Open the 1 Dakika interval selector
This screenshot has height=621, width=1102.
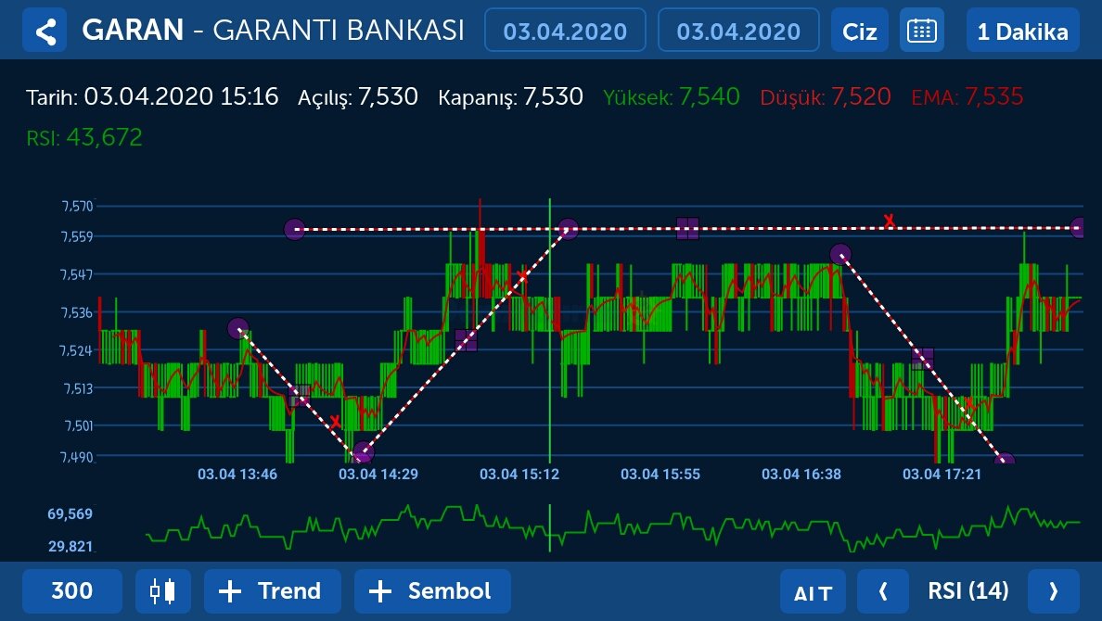coord(1022,31)
